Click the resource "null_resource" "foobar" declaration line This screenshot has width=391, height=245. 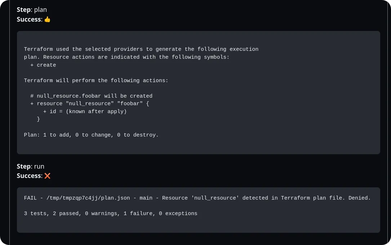(x=90, y=104)
